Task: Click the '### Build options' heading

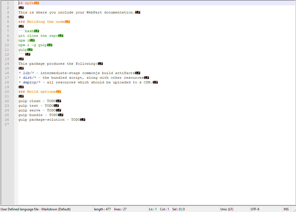Action: pos(37,92)
